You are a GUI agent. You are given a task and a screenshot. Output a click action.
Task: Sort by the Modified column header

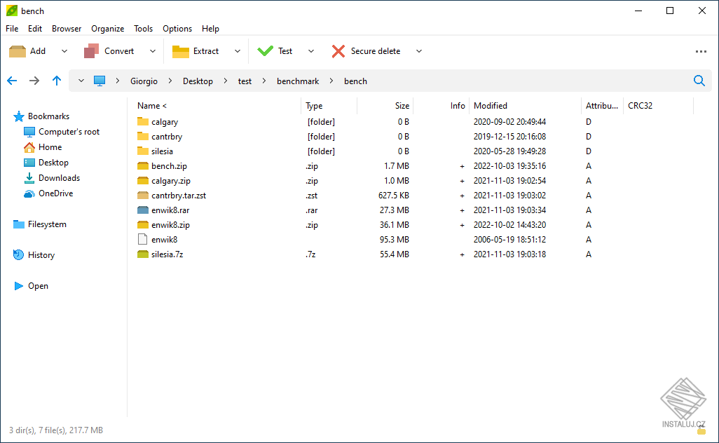click(x=491, y=106)
